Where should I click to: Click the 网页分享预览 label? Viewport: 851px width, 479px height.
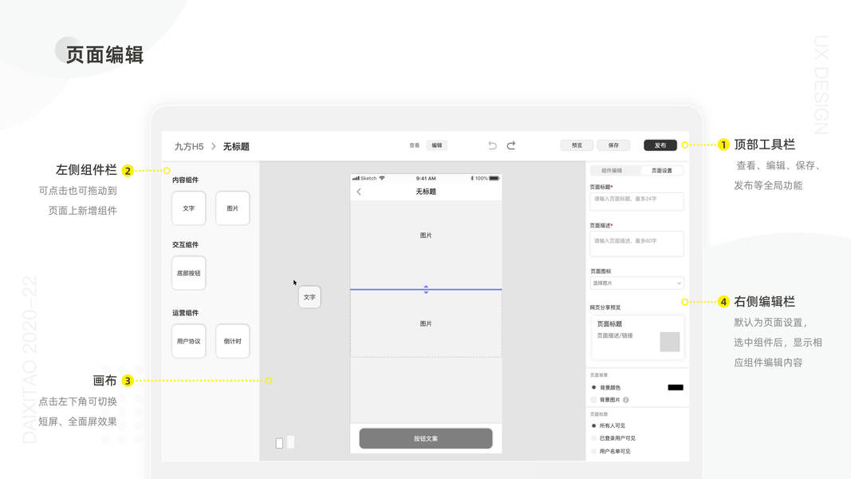pos(605,307)
